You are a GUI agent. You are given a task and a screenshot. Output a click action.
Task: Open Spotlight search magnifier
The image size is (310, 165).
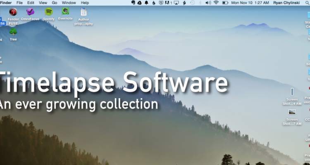pyautogui.click(x=307, y=3)
